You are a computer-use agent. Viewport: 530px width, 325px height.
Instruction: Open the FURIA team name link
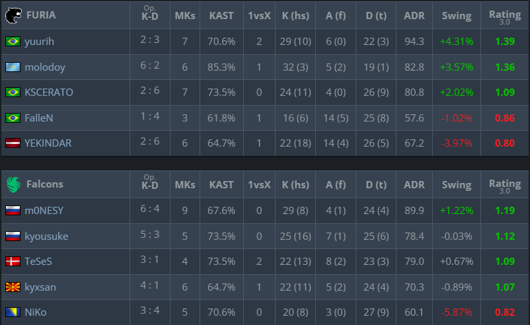41,15
